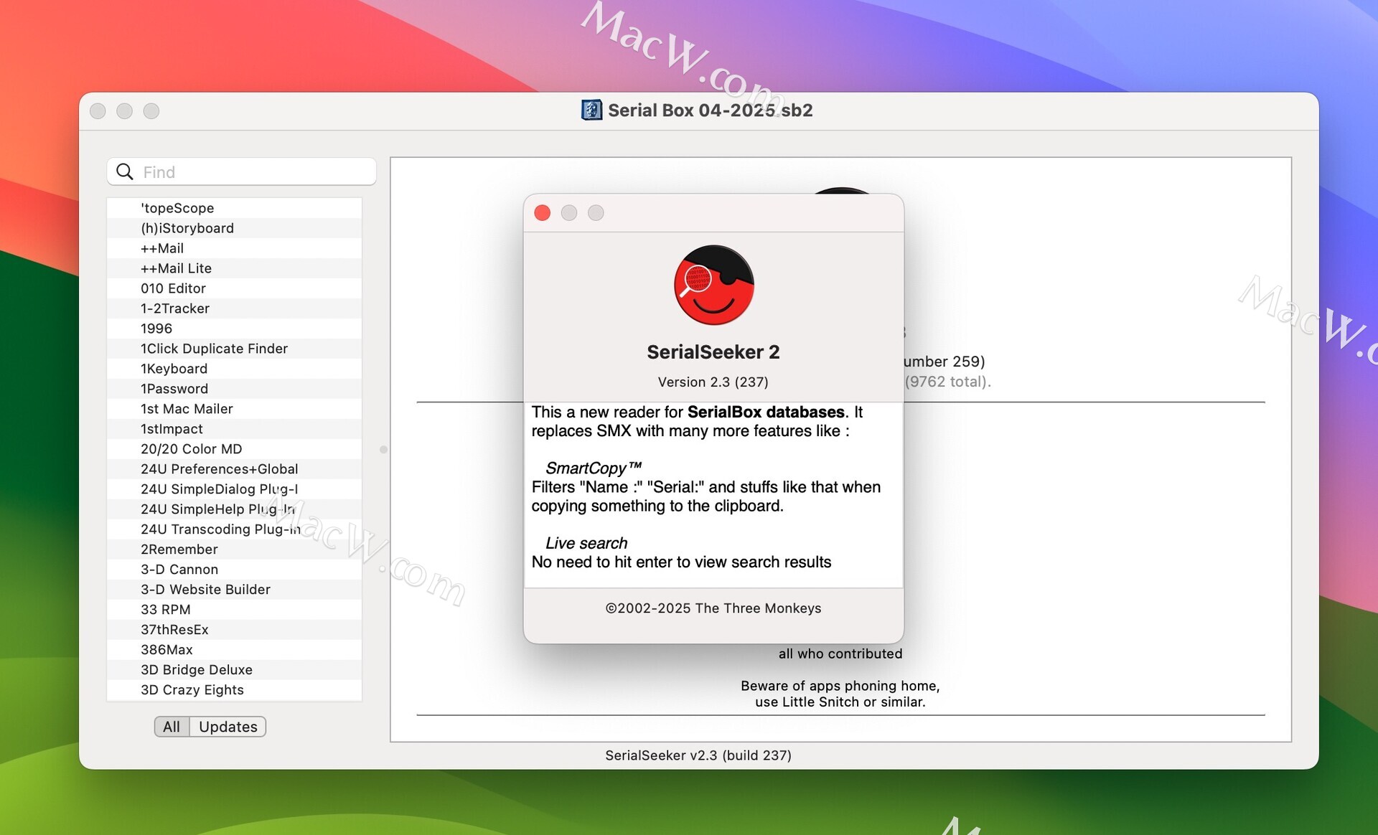The image size is (1378, 835).
Task: Click the Serial Box 04-2025.sb2 window title
Action: coord(711,110)
